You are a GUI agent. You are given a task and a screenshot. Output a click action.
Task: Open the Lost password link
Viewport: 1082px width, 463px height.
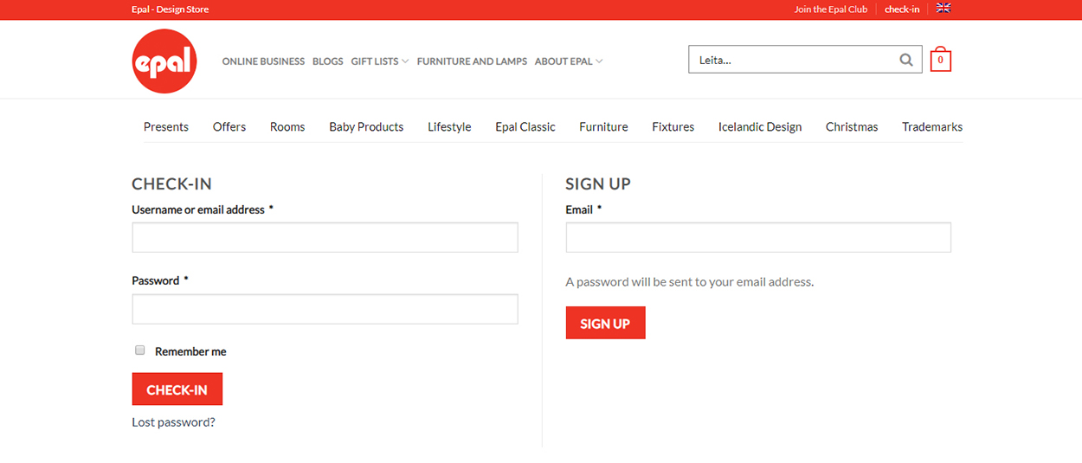(x=173, y=422)
